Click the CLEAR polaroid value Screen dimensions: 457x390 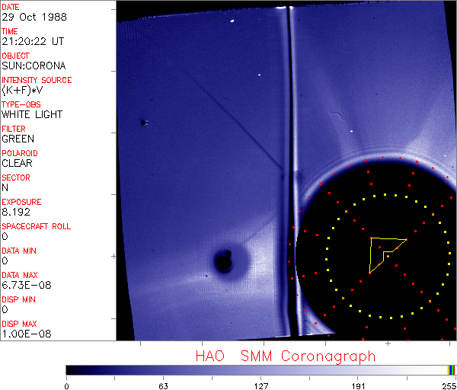[17, 163]
